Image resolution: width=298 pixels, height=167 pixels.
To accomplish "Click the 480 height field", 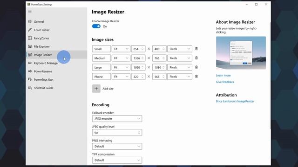I will (x=159, y=49).
